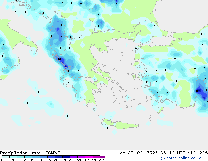Pick the 25–30 mm navy legend swatch

(66, 157)
